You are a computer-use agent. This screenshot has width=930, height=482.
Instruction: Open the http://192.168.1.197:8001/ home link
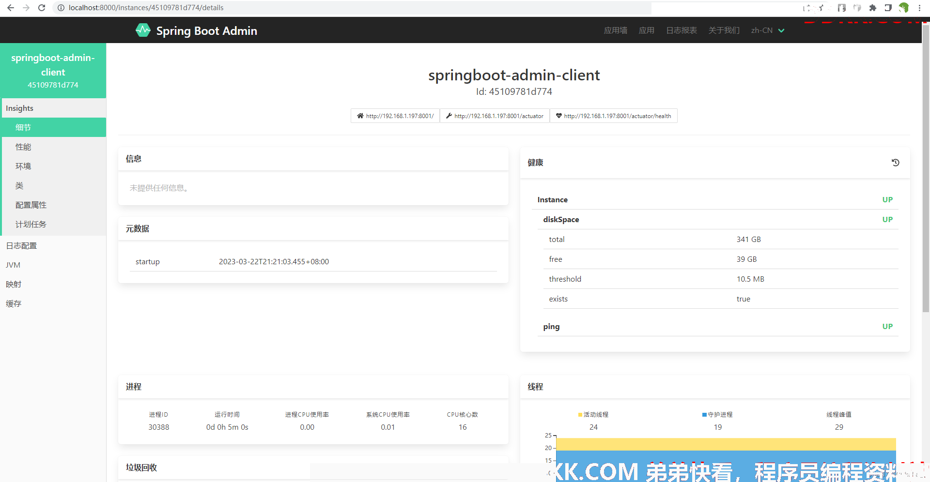click(395, 116)
